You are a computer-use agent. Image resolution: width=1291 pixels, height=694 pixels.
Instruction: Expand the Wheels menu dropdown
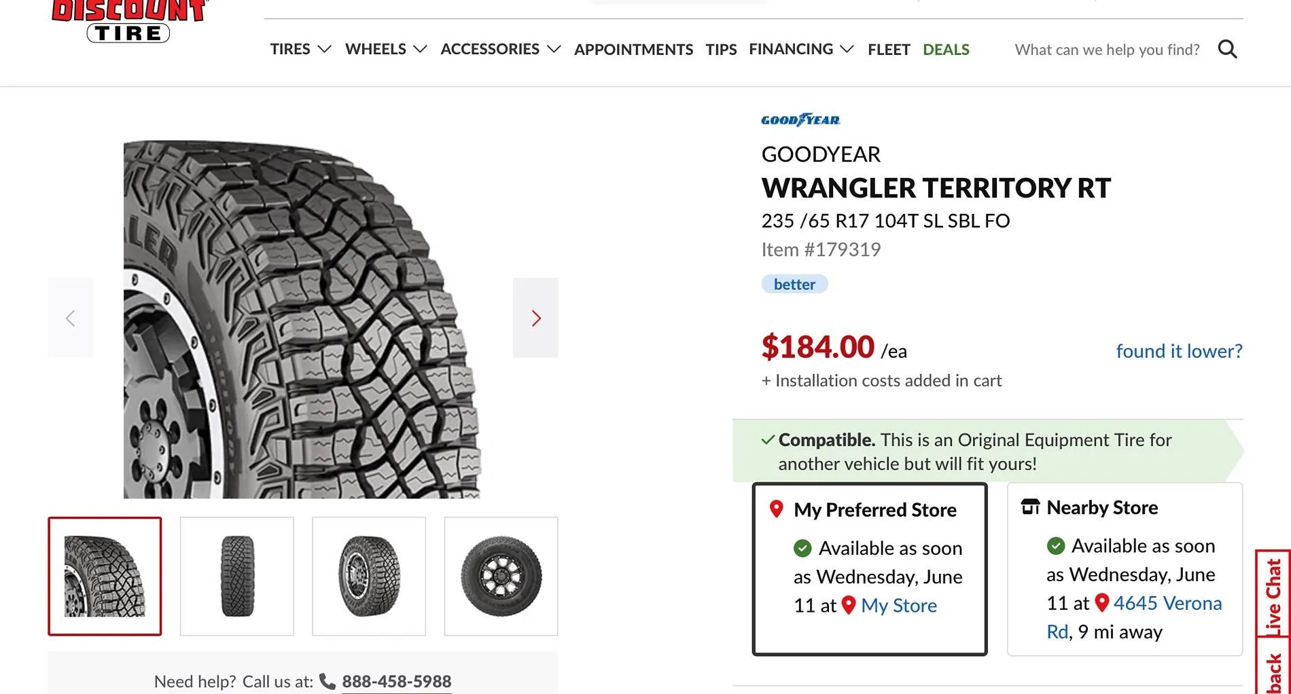386,50
